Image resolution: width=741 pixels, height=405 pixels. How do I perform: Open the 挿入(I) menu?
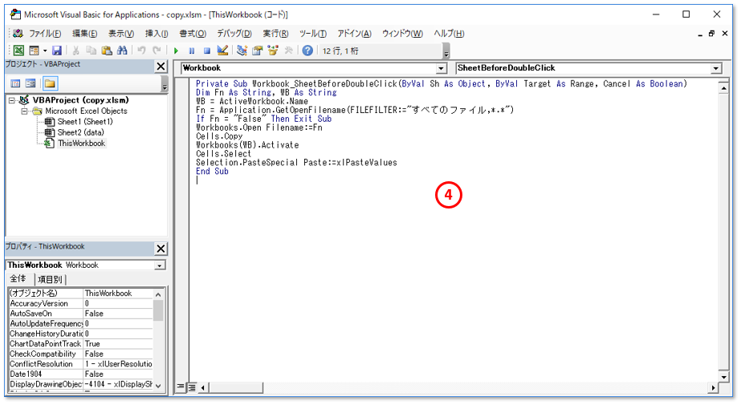click(x=157, y=34)
